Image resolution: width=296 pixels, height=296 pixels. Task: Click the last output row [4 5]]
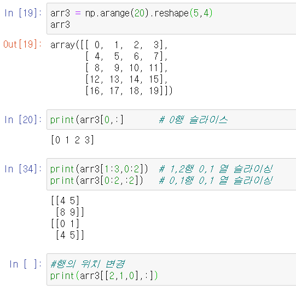click(70, 235)
